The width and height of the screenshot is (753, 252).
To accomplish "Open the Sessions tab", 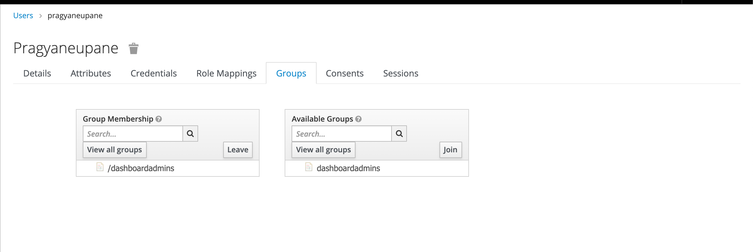I will (400, 73).
